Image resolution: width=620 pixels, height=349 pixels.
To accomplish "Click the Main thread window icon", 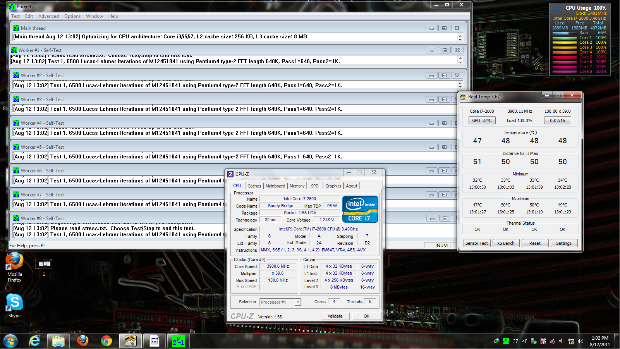I will 16,28.
